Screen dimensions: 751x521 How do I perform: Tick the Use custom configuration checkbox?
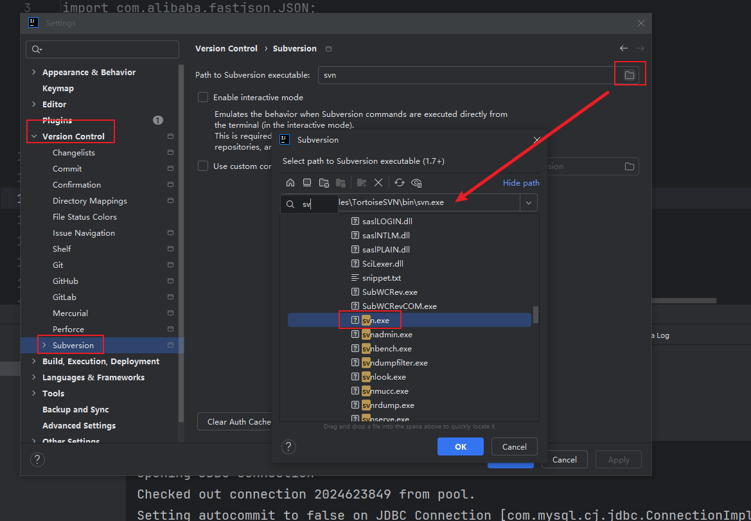[x=203, y=166]
